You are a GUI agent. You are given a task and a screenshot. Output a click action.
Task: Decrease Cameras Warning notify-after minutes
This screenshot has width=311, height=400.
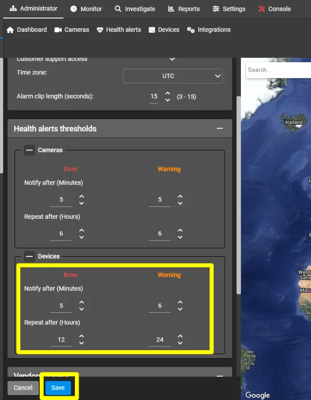(180, 203)
